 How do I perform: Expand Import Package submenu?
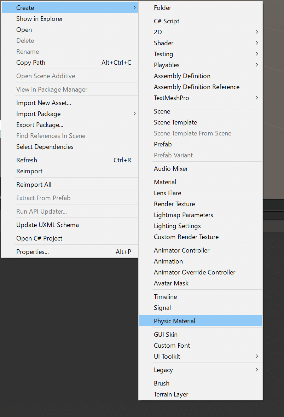coord(70,114)
